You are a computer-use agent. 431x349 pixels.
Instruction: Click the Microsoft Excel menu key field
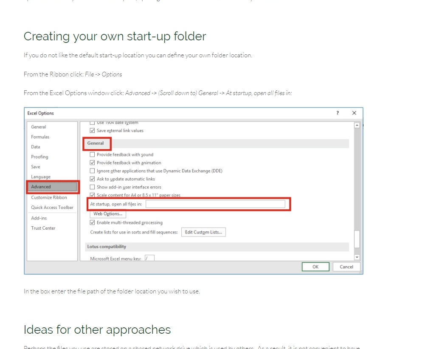(x=149, y=258)
